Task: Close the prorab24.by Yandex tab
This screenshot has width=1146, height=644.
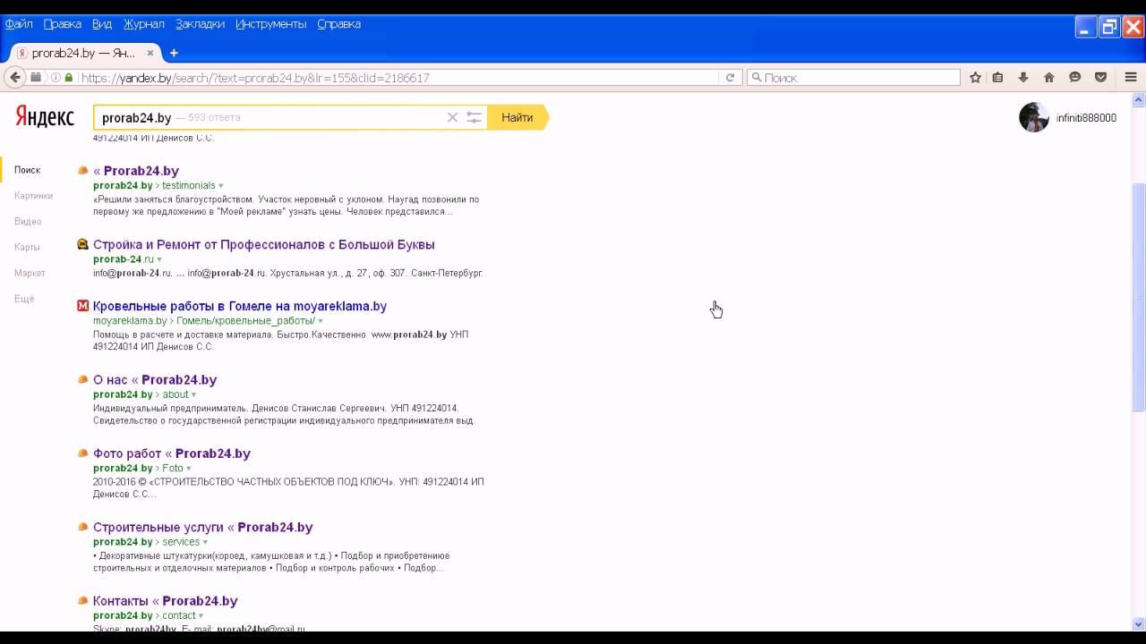Action: pyautogui.click(x=150, y=53)
